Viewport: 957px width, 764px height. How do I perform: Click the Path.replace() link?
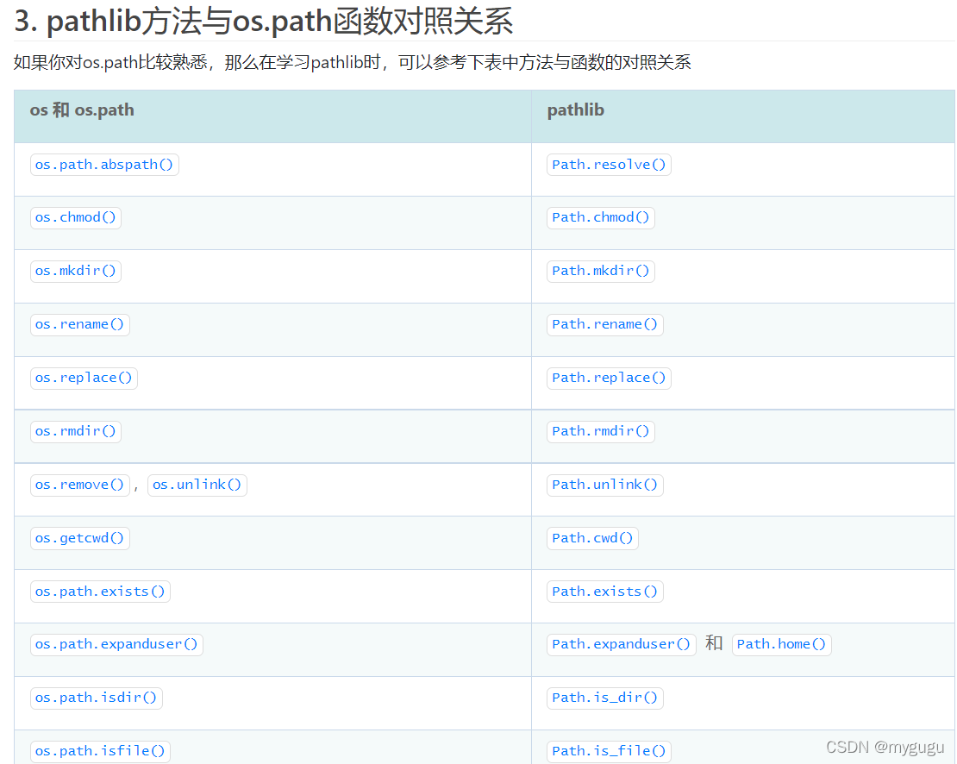(x=609, y=378)
